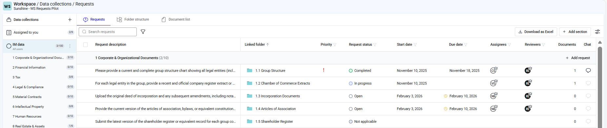Viewport: 607px width, 128px height.
Task: Change the Open status of Incorporation Documents request
Action: [356, 96]
